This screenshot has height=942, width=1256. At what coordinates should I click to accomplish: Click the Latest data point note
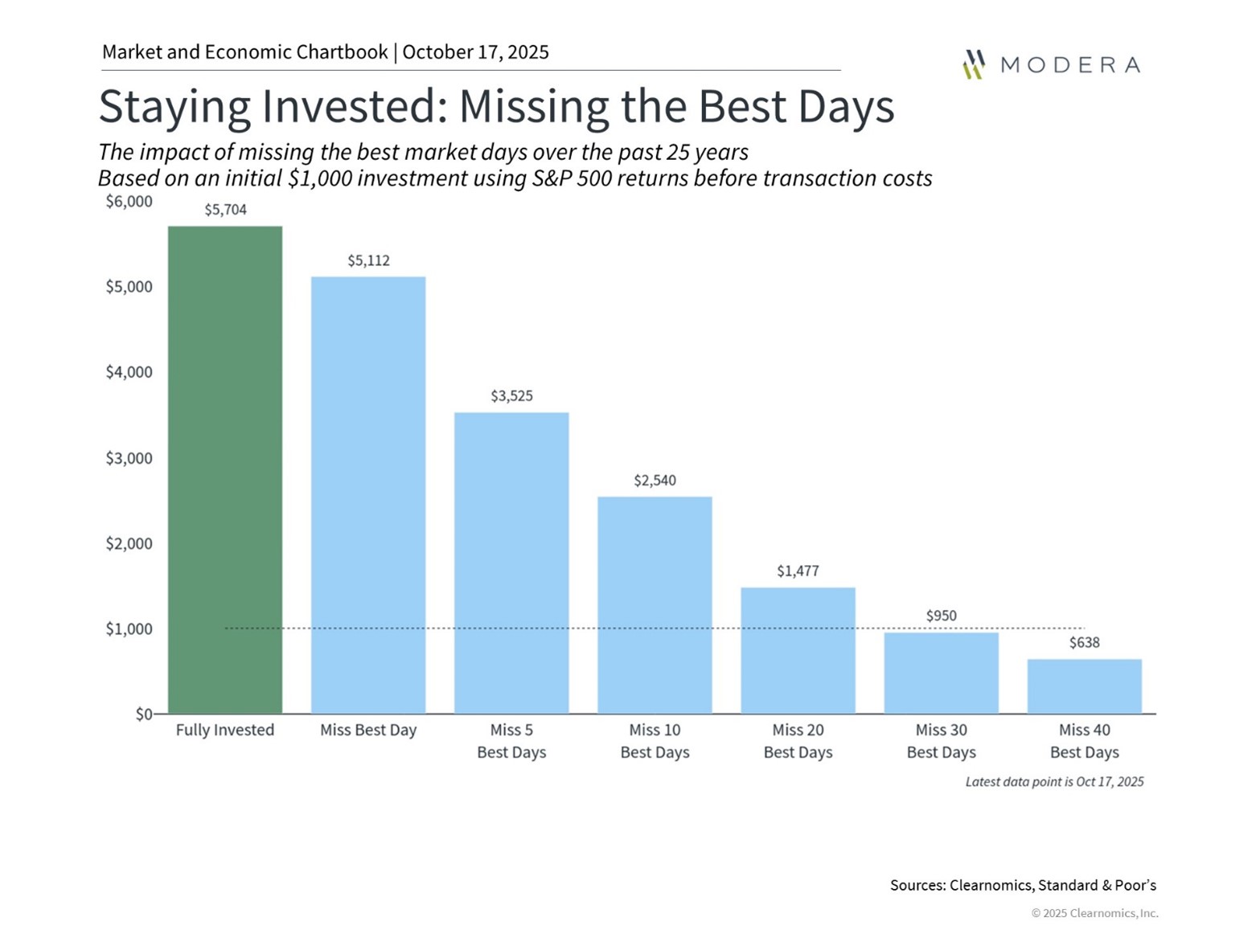coord(1054,781)
